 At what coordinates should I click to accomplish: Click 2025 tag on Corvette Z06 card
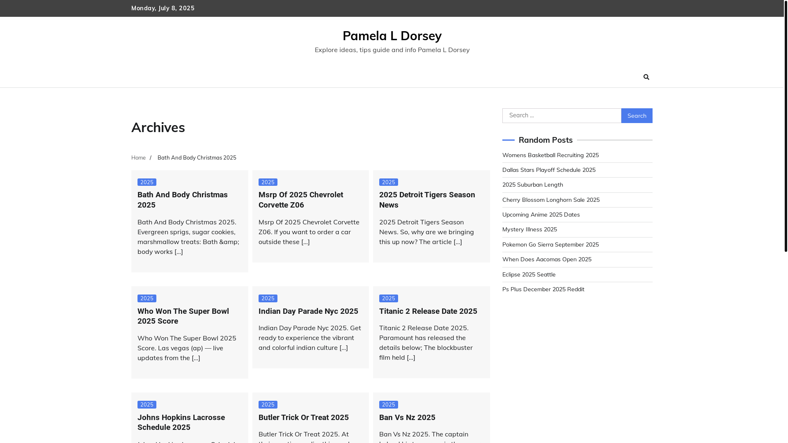tap(268, 182)
